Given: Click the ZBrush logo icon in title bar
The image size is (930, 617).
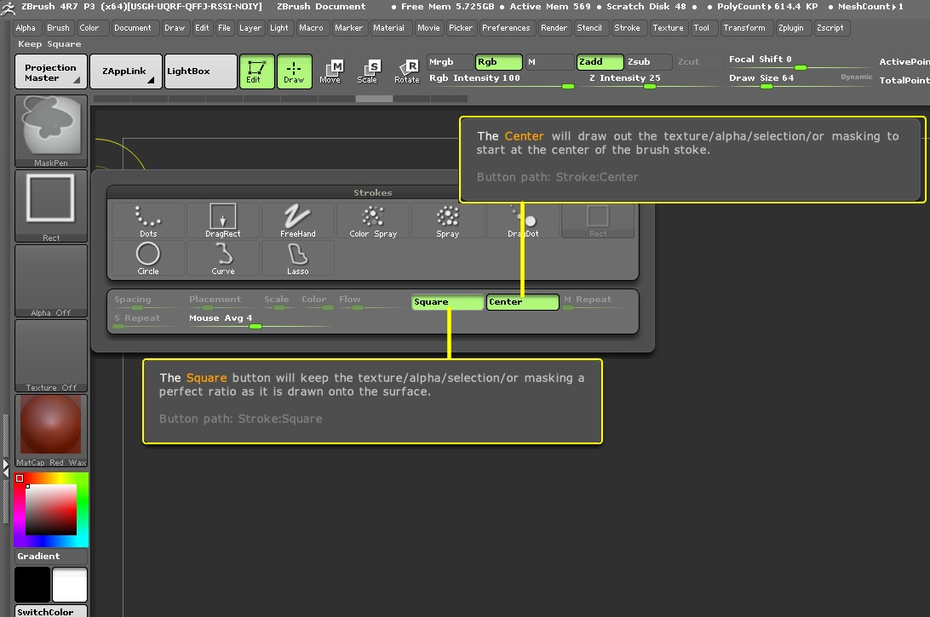Looking at the screenshot, I should click(x=9, y=7).
